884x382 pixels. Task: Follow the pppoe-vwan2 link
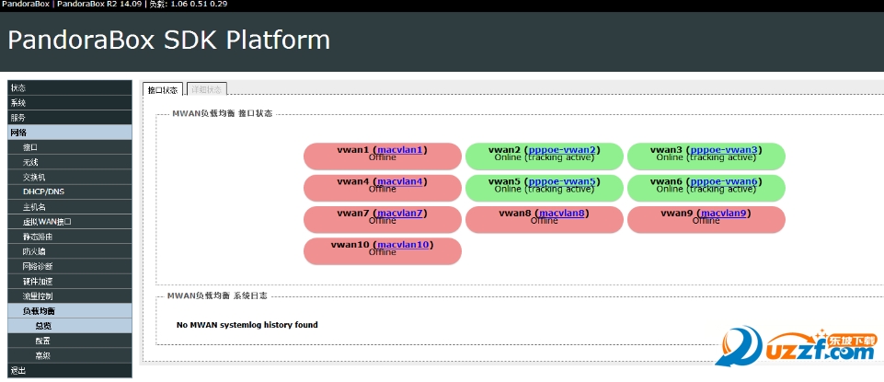[x=562, y=149]
